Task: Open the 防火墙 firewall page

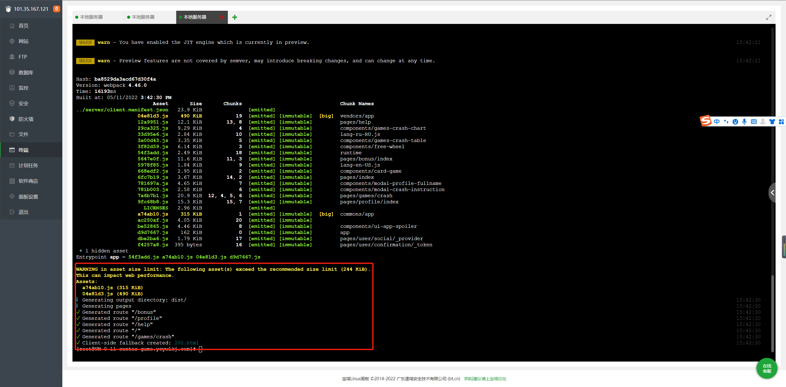Action: (26, 119)
